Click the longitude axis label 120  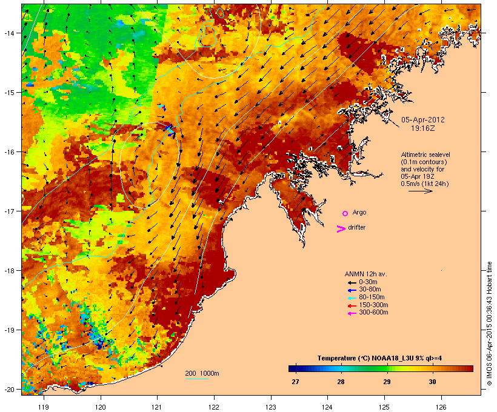(x=100, y=407)
